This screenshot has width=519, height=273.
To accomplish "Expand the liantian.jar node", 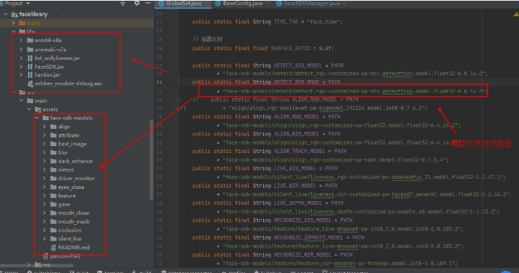I will point(22,75).
